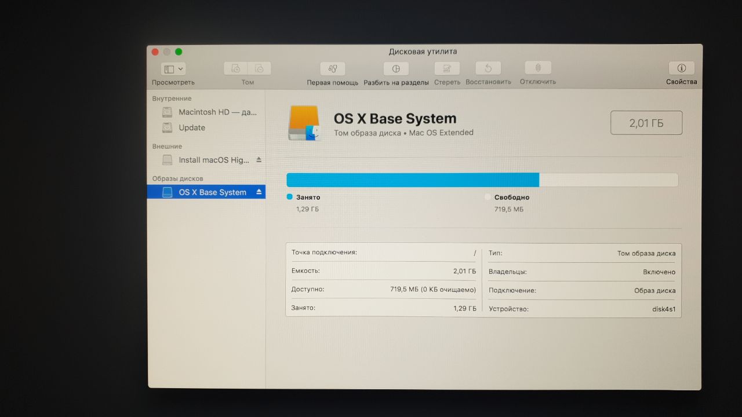
Task: Click the Владельцы Включено row
Action: point(582,272)
